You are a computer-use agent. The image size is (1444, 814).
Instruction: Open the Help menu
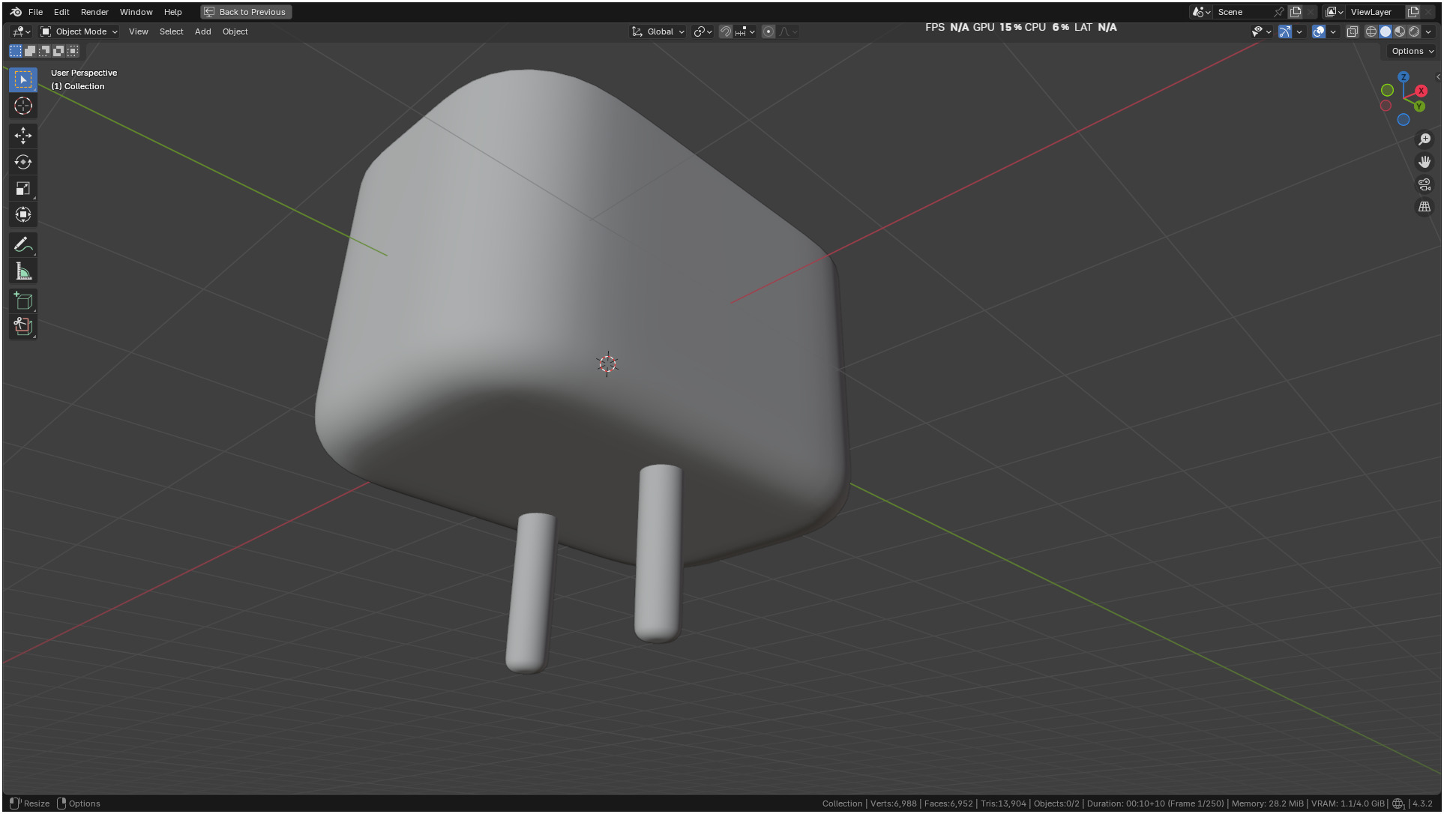(172, 12)
